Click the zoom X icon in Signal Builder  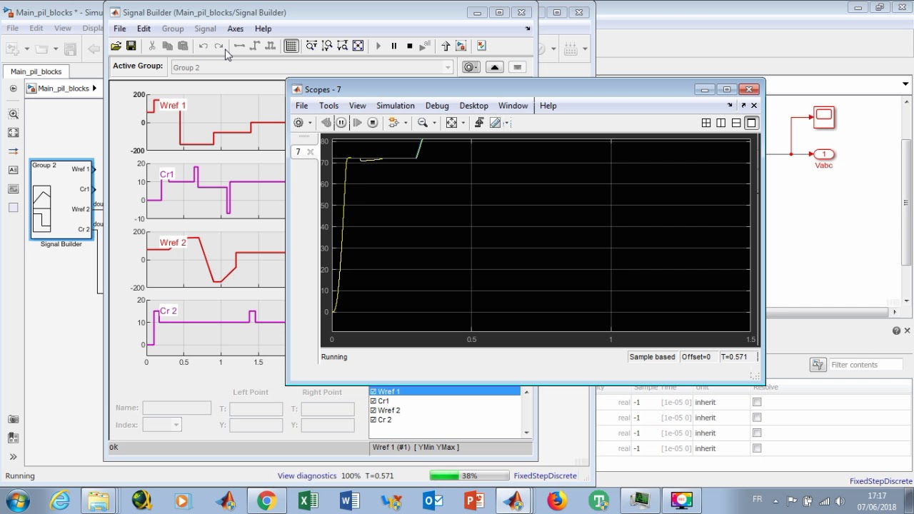311,46
